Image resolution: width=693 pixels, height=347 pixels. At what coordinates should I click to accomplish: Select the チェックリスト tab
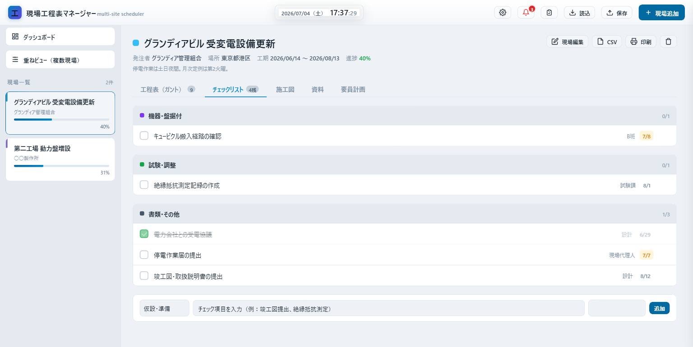[x=236, y=89]
